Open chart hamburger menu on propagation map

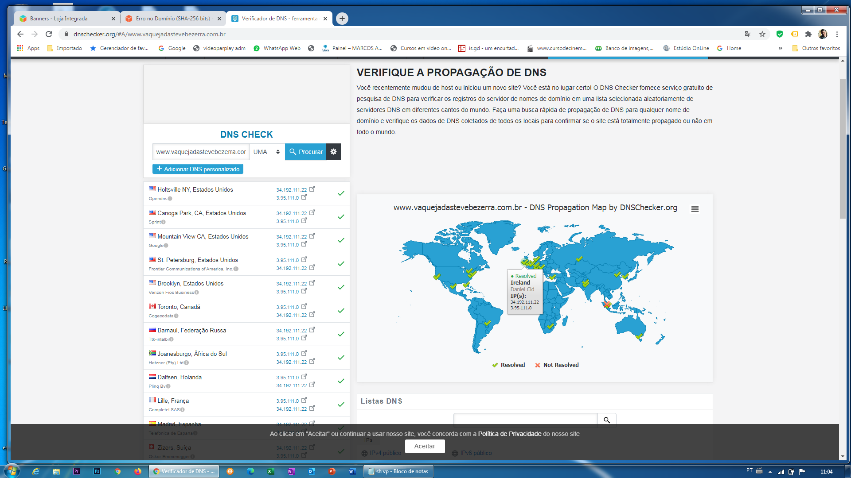pyautogui.click(x=695, y=209)
